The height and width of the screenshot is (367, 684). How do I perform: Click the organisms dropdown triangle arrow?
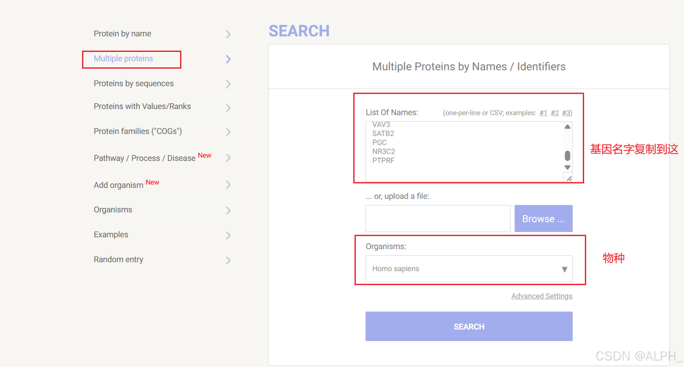pos(564,269)
